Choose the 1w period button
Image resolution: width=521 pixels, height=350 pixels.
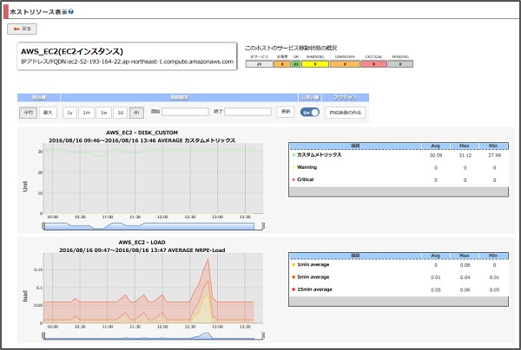(104, 113)
